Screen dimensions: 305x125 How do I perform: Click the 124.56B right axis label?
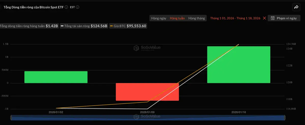291,44
